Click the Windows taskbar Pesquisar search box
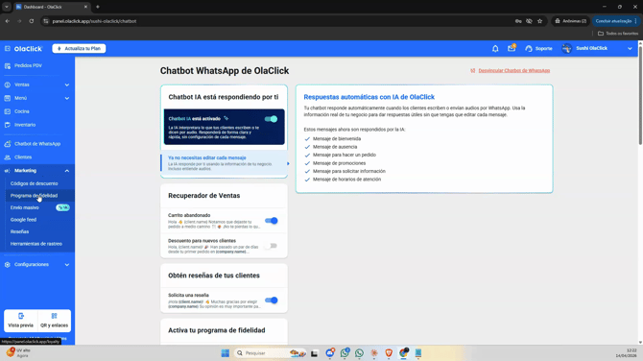The width and height of the screenshot is (643, 361). click(x=271, y=352)
